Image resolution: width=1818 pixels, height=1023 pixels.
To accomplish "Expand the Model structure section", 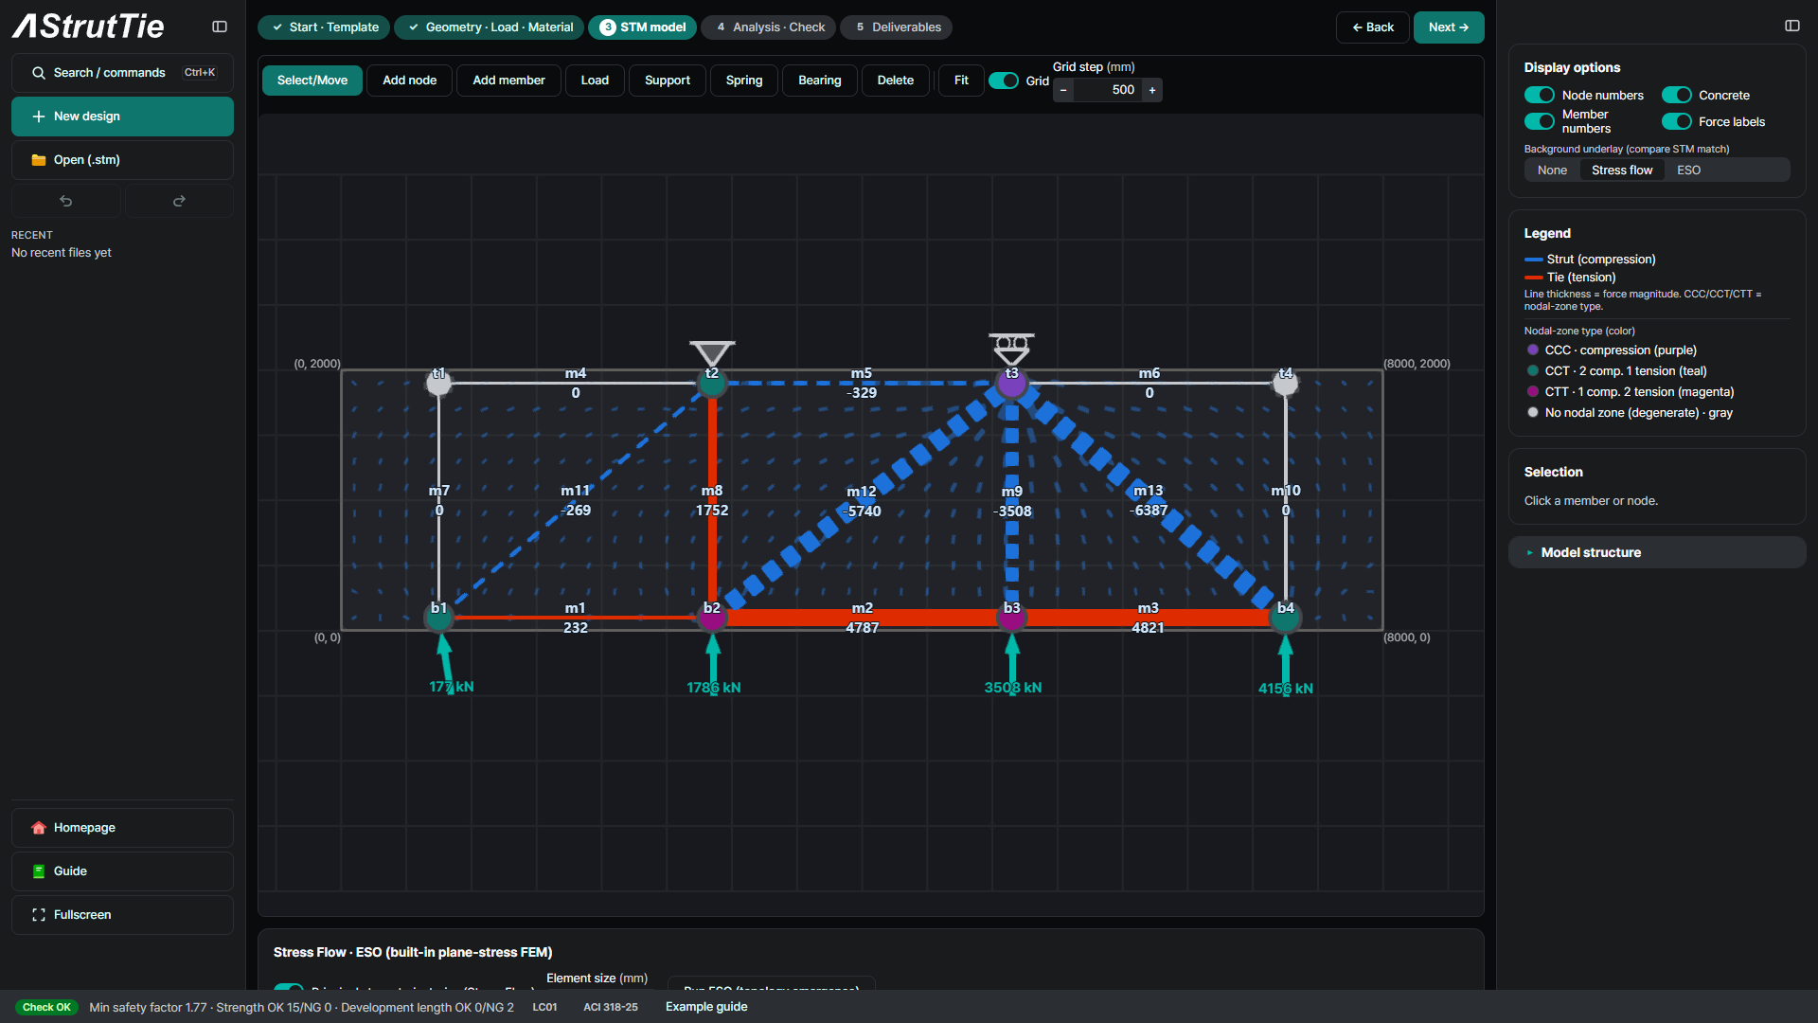I will click(x=1657, y=552).
